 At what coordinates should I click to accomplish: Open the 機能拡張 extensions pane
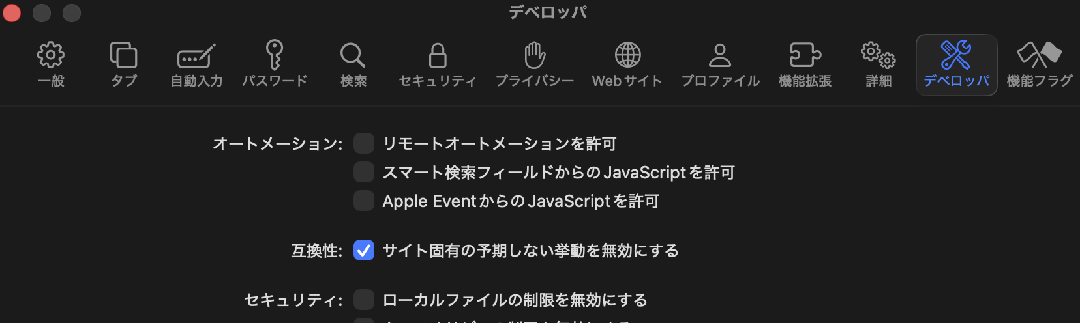805,64
